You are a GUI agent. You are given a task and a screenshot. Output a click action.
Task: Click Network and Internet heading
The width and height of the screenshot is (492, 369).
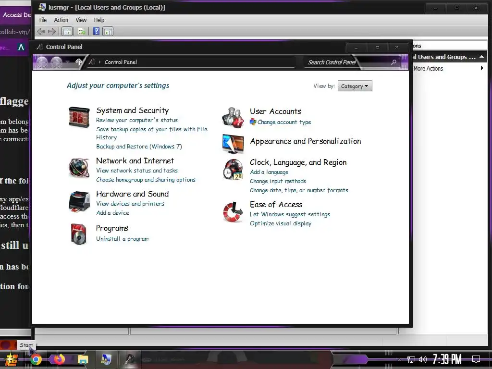point(135,160)
